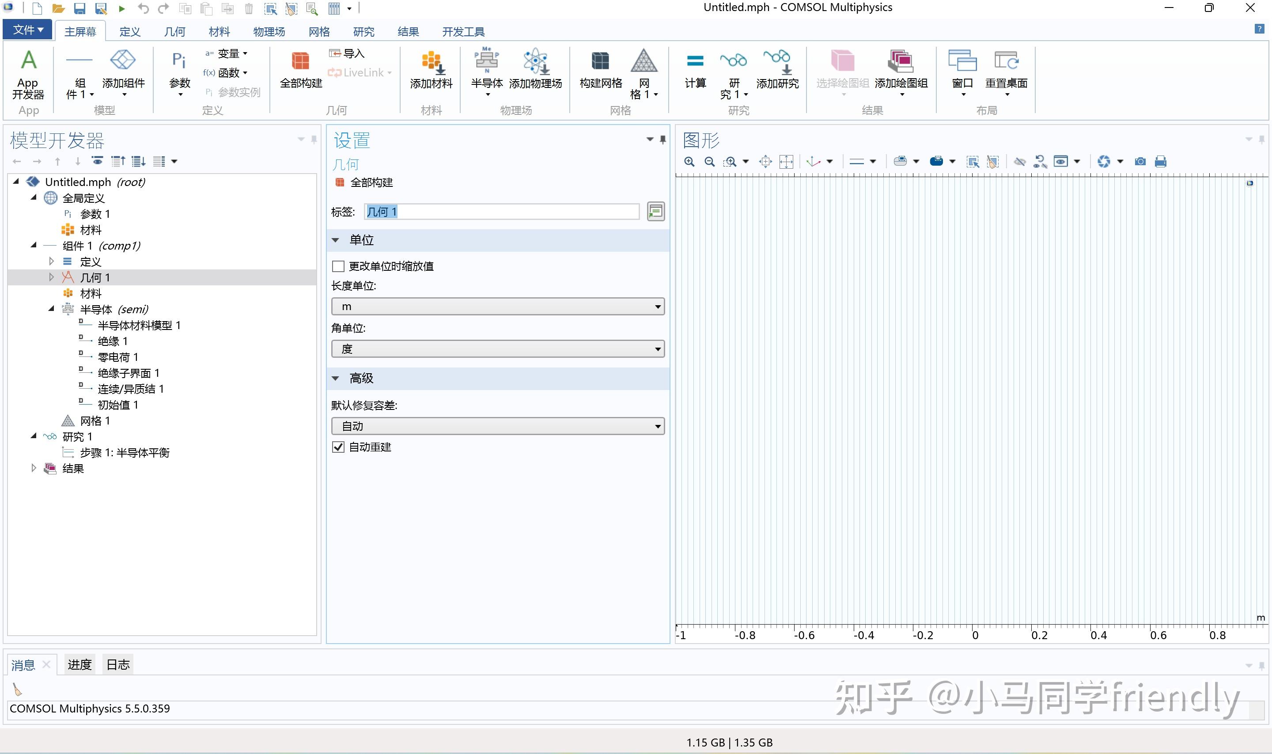Open the 添加绘图组 tool
Image resolution: width=1272 pixels, height=754 pixels.
click(901, 71)
